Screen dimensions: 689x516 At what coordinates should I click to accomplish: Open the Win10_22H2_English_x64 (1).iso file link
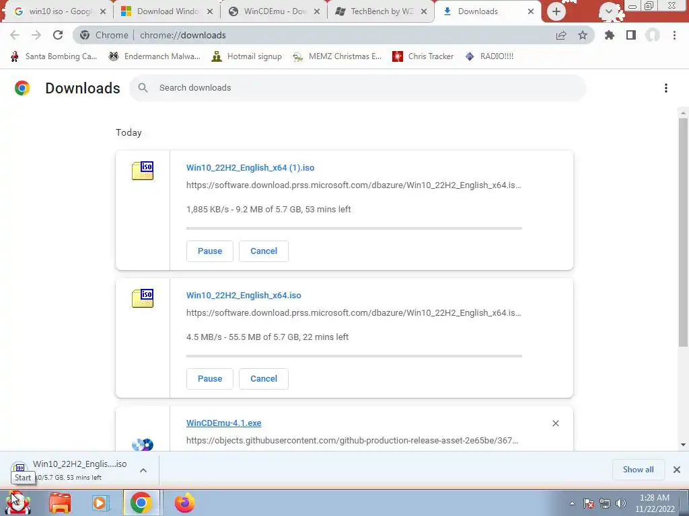[x=250, y=167]
